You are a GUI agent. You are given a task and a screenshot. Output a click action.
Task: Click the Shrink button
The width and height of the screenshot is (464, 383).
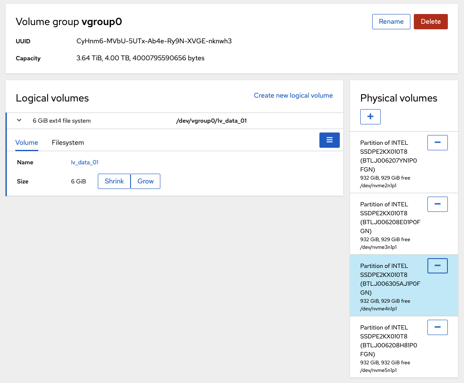[x=114, y=181]
